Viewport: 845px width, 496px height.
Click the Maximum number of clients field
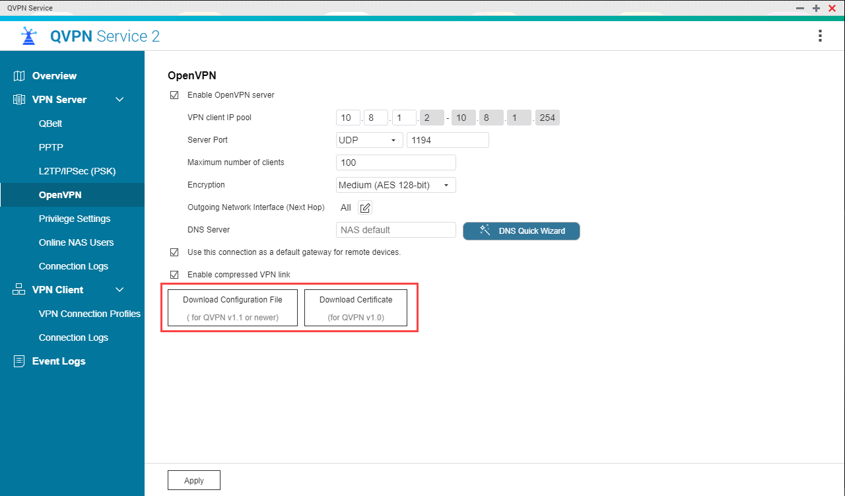396,162
